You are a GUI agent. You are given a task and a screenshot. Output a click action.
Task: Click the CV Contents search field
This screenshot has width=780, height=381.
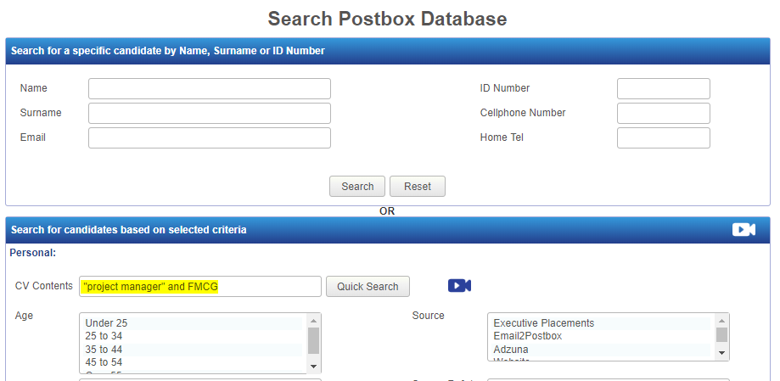(x=200, y=287)
